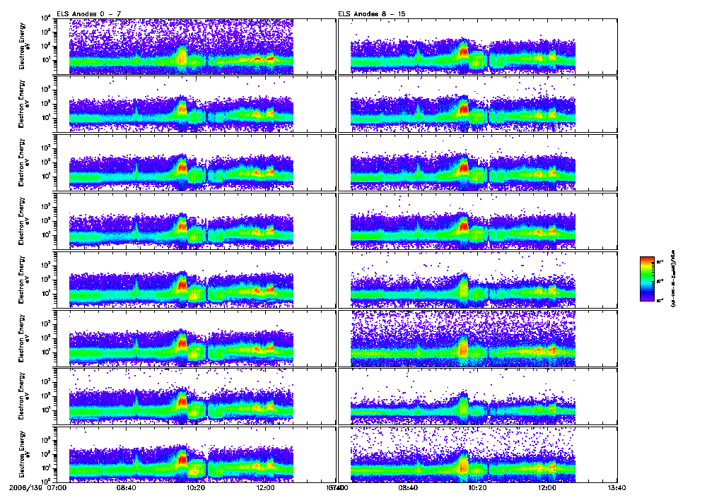Screen dimensions: 724x500
Task: Click "Electron Energy eV" axis label of top-left panel
Action: click(24, 46)
